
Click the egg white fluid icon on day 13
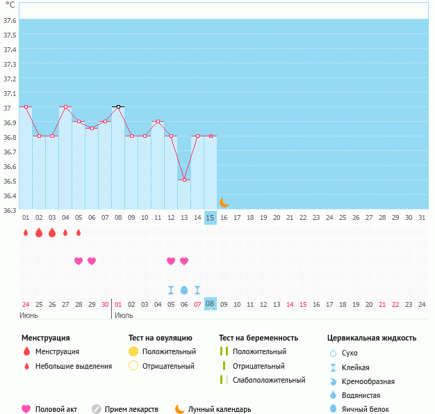click(184, 289)
